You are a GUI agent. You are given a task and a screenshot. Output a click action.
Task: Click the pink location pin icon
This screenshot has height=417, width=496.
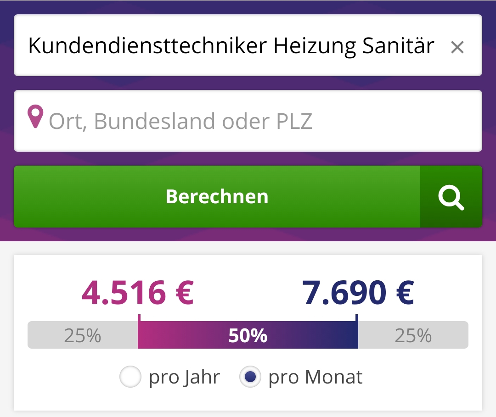tap(35, 117)
